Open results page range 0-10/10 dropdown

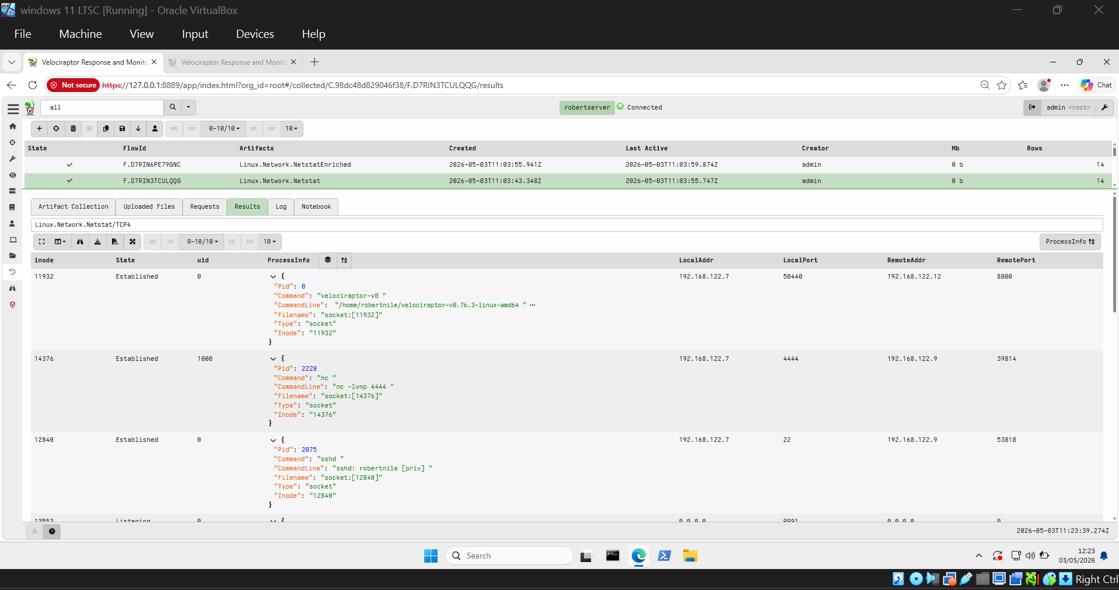[x=202, y=241]
